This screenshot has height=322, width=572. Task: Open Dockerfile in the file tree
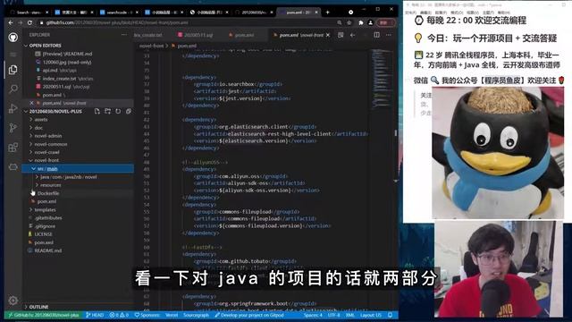pyautogui.click(x=48, y=193)
